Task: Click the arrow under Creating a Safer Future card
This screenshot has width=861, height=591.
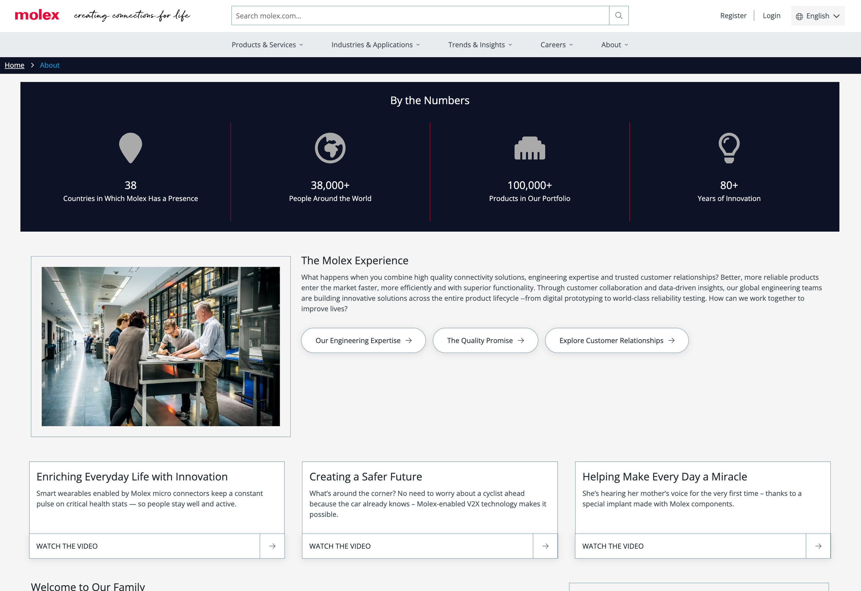Action: tap(545, 546)
